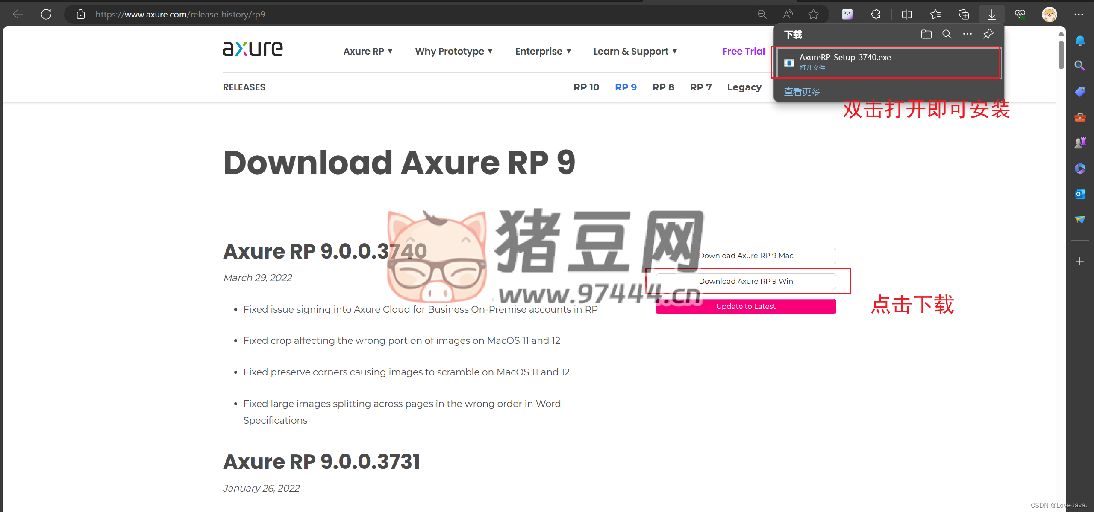
Task: Click the scrollbar up arrow
Action: [1061, 33]
